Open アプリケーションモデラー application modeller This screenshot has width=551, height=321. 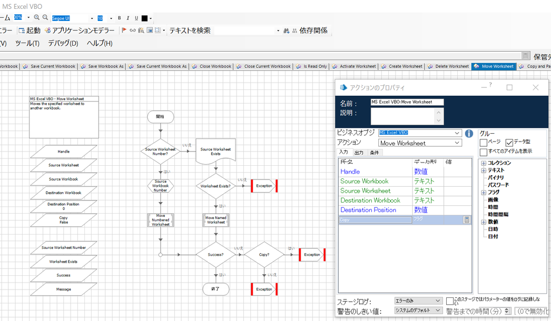tap(79, 30)
